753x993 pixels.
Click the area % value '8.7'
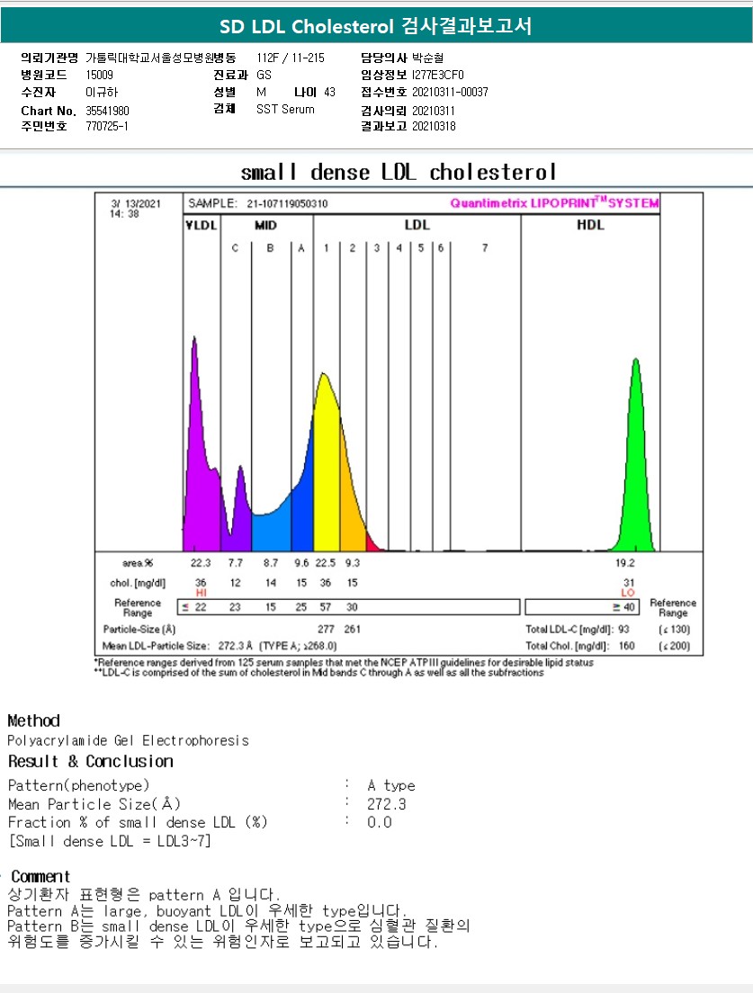[271, 562]
